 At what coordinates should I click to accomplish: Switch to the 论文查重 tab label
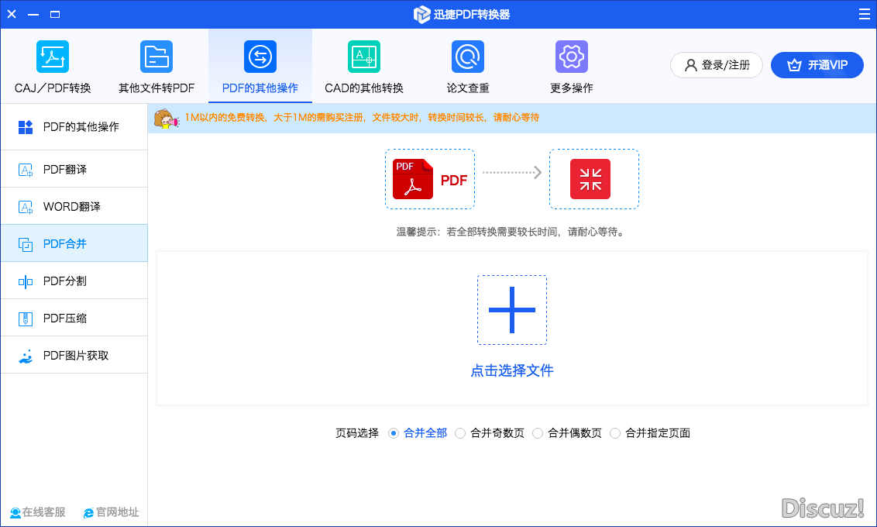tap(468, 88)
